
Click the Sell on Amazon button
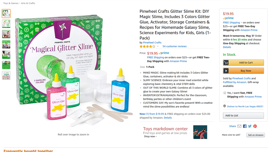tap(256, 135)
